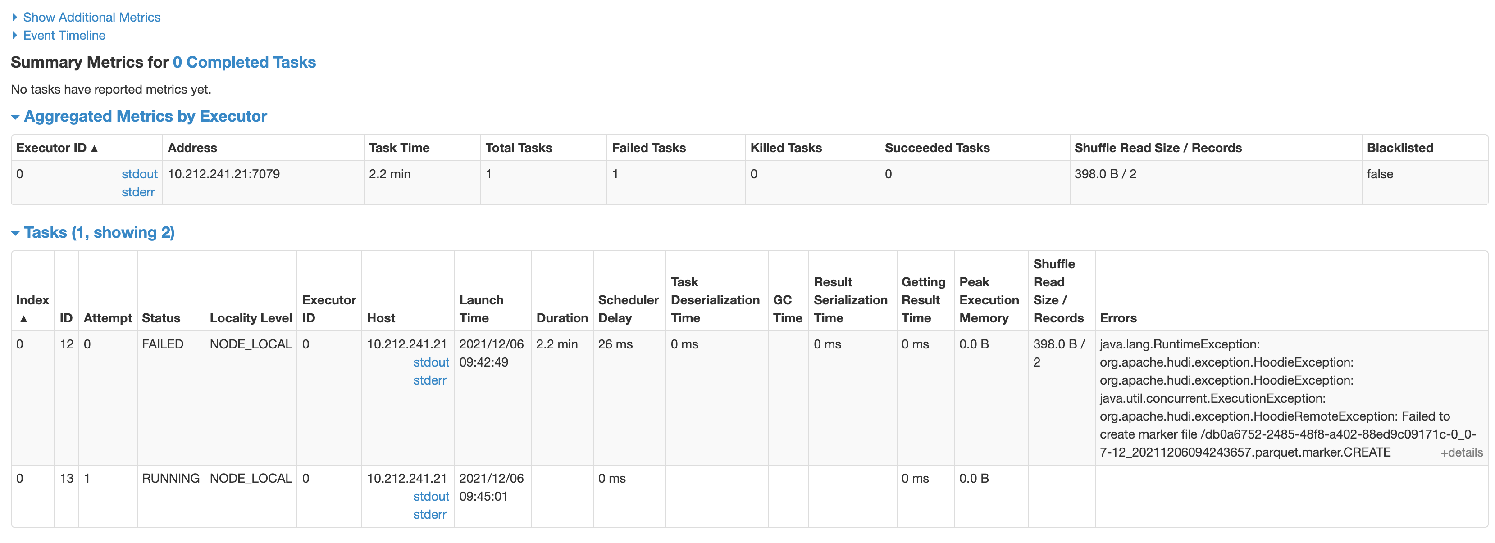Open stdout log for executor 0
The image size is (1495, 543).
(139, 173)
